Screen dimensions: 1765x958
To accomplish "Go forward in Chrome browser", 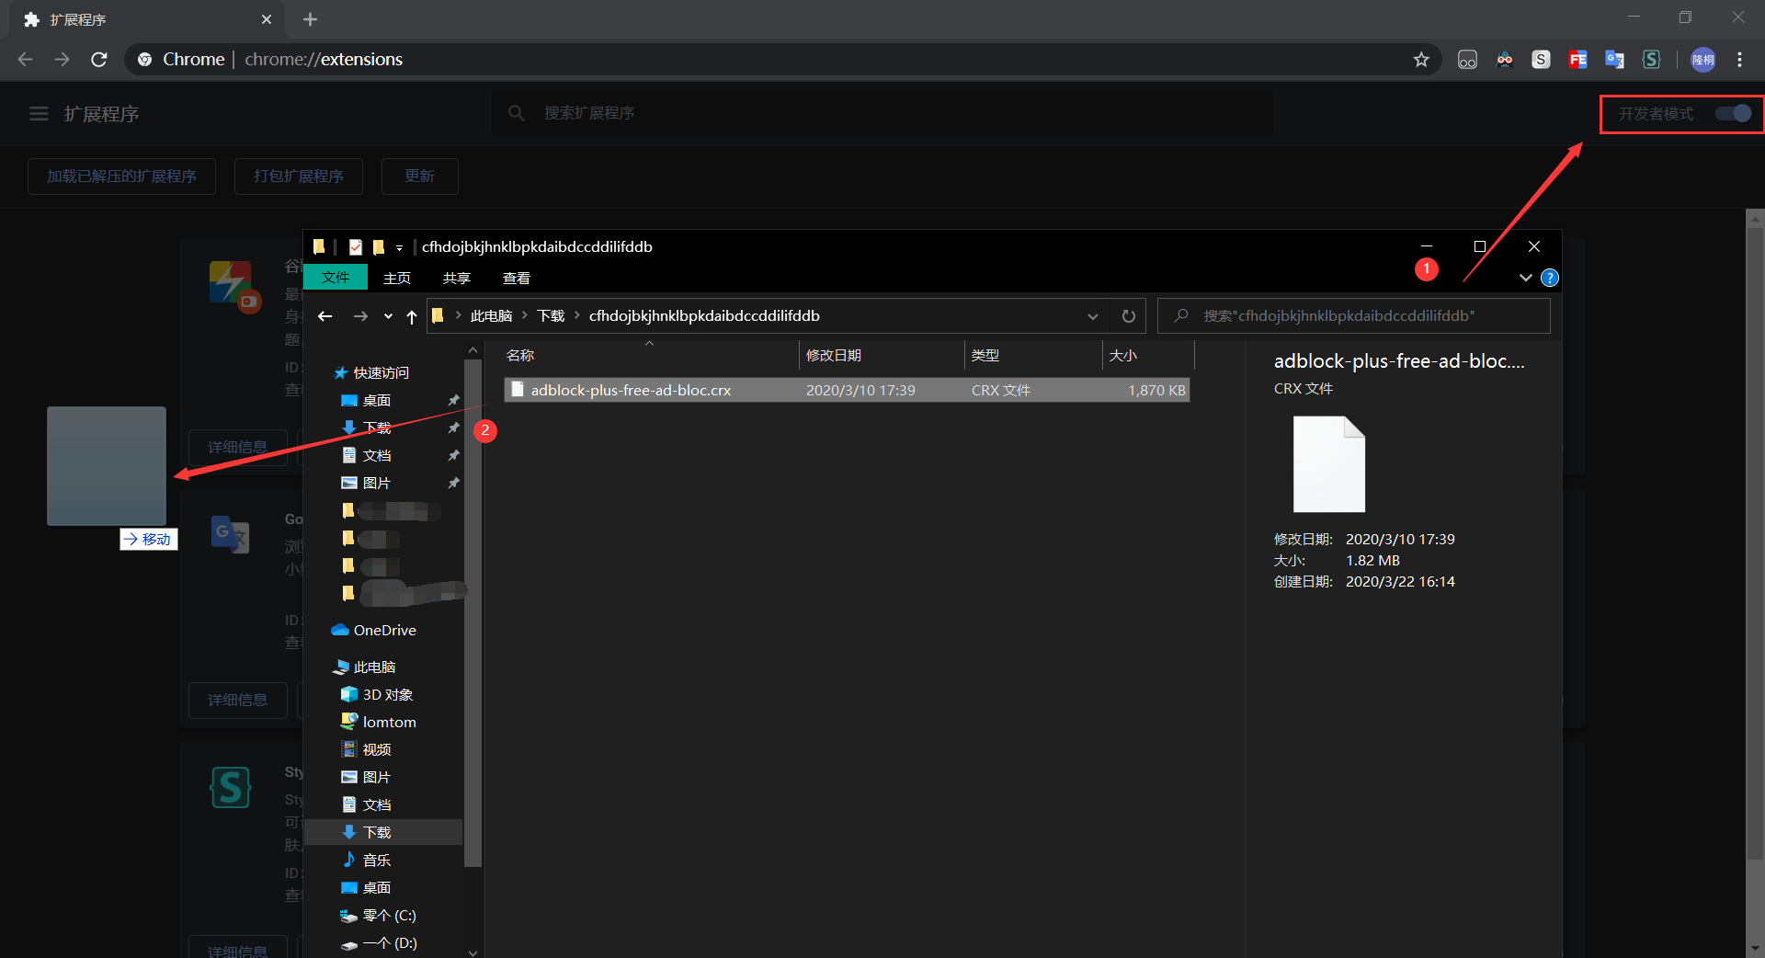I will tap(62, 60).
